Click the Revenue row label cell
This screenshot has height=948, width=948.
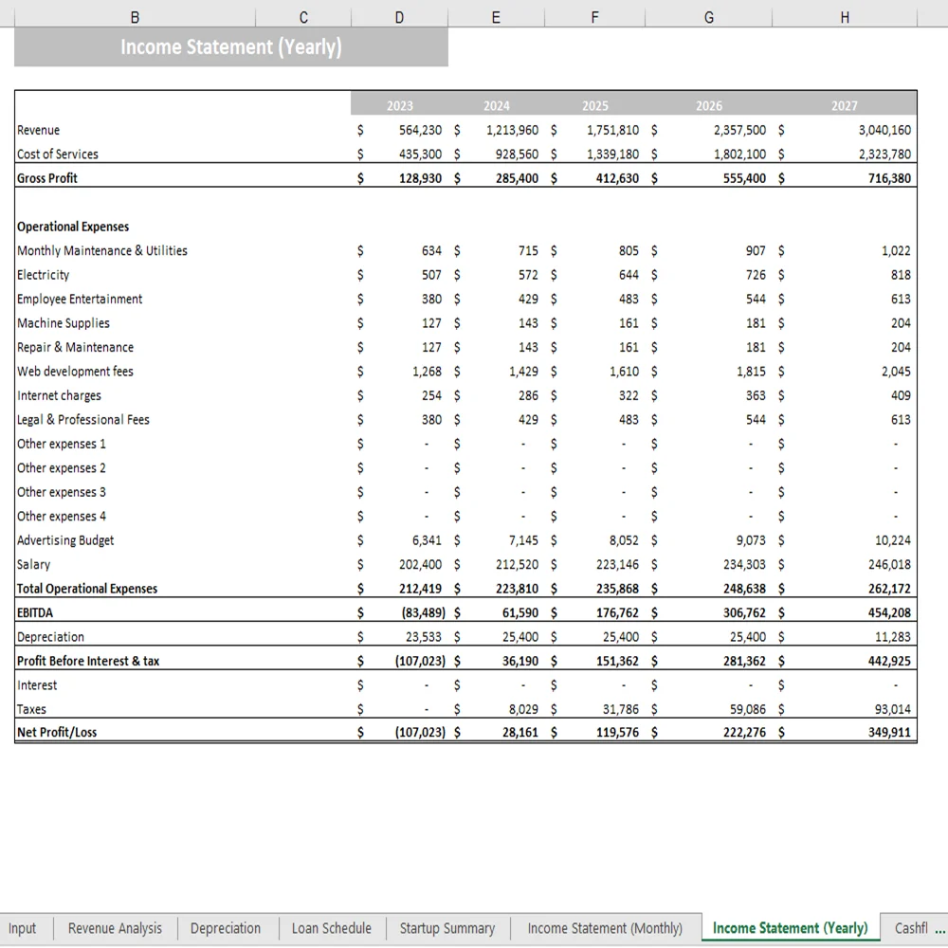pos(40,130)
